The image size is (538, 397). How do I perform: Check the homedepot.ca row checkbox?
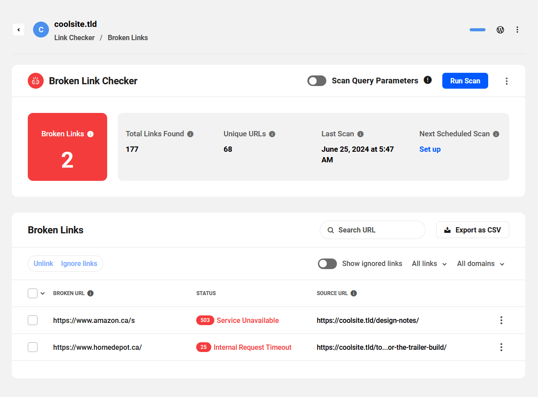(33, 347)
